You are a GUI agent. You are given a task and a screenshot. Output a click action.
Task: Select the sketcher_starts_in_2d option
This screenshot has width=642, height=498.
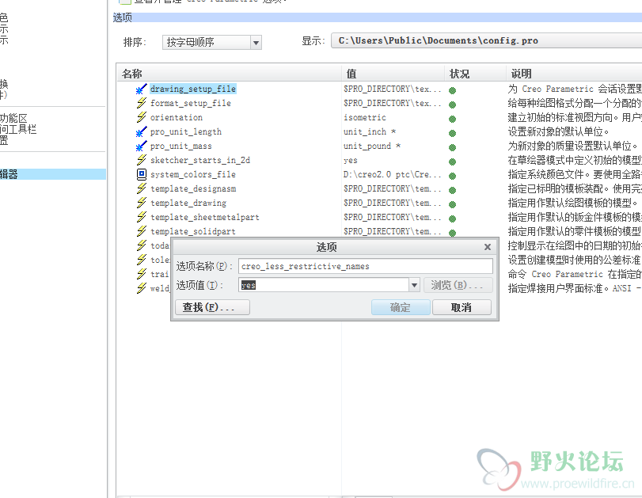pyautogui.click(x=200, y=160)
